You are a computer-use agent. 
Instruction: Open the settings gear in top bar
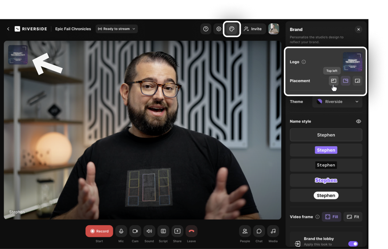[219, 29]
